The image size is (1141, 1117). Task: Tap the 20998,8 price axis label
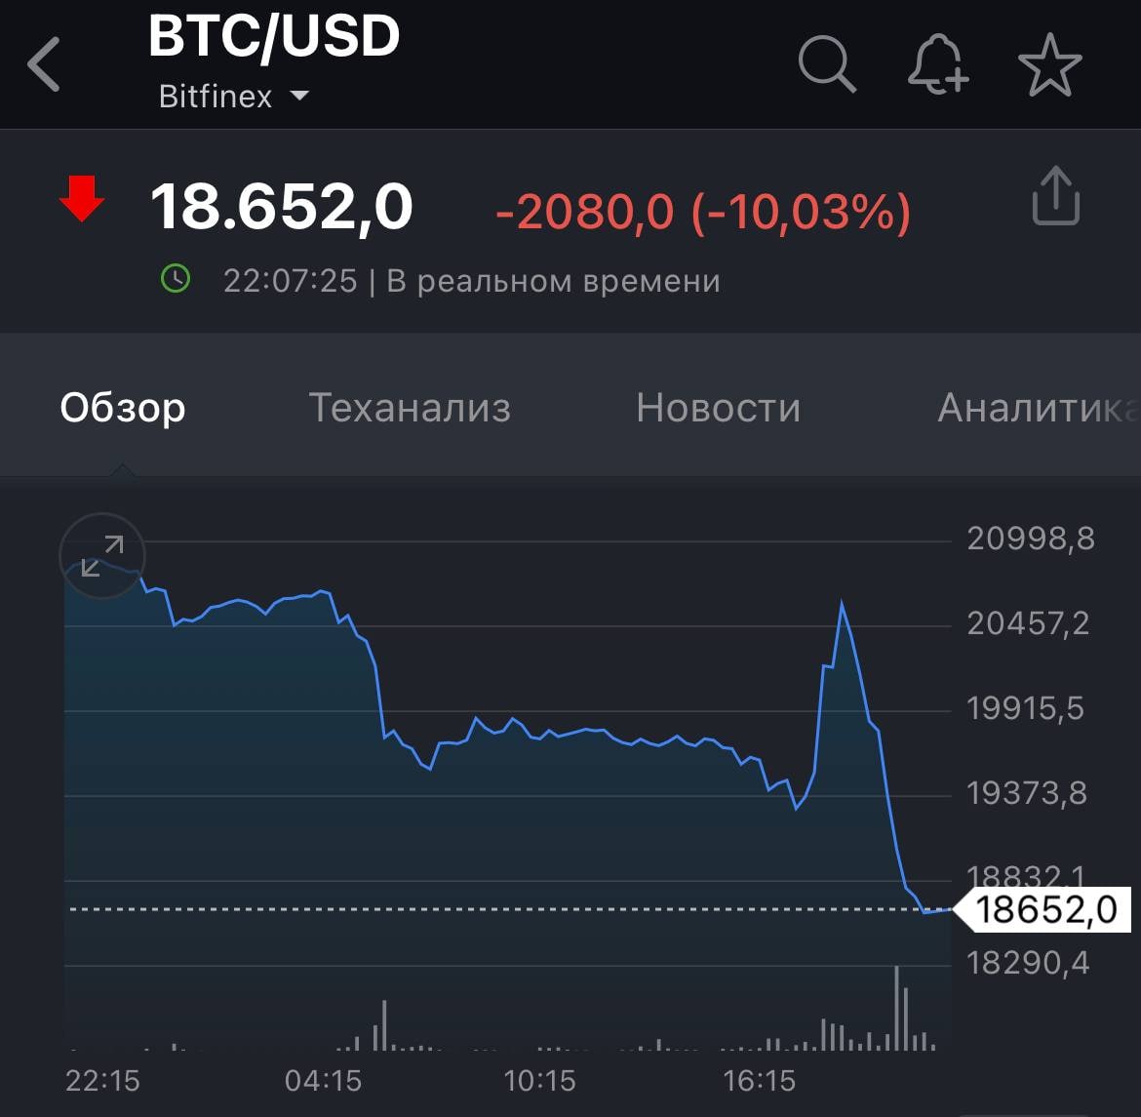(1031, 539)
